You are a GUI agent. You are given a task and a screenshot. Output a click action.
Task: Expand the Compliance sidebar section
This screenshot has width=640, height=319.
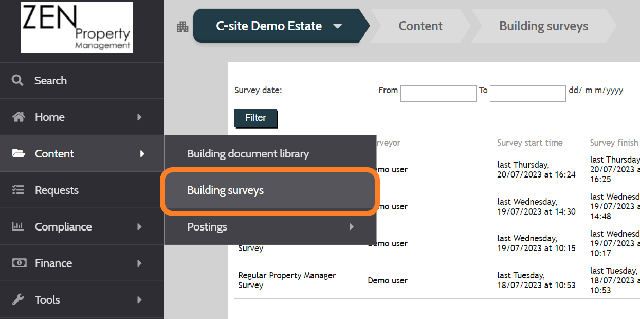63,226
